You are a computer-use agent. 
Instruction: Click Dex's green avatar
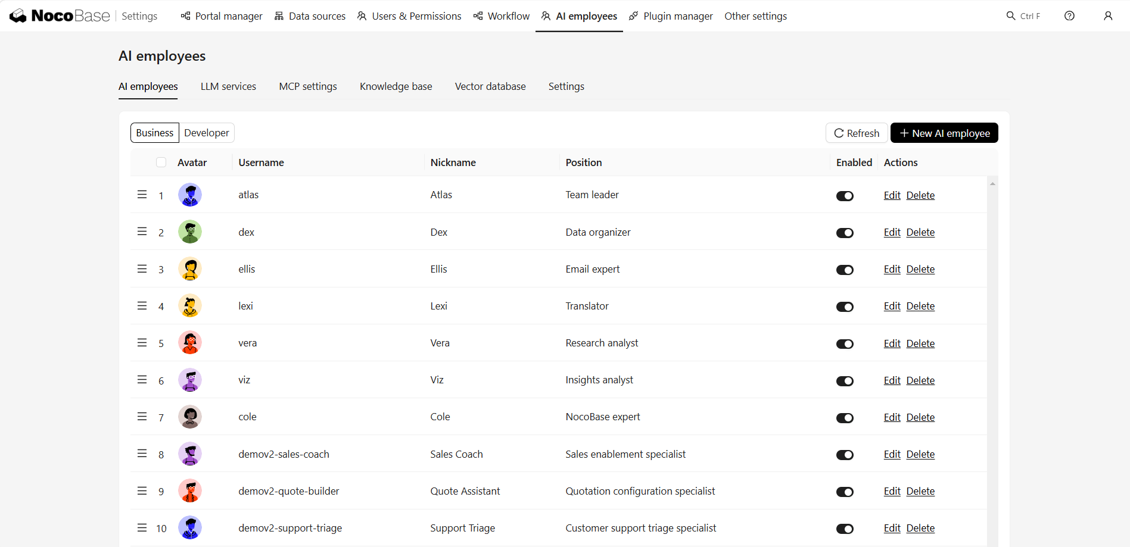click(190, 232)
